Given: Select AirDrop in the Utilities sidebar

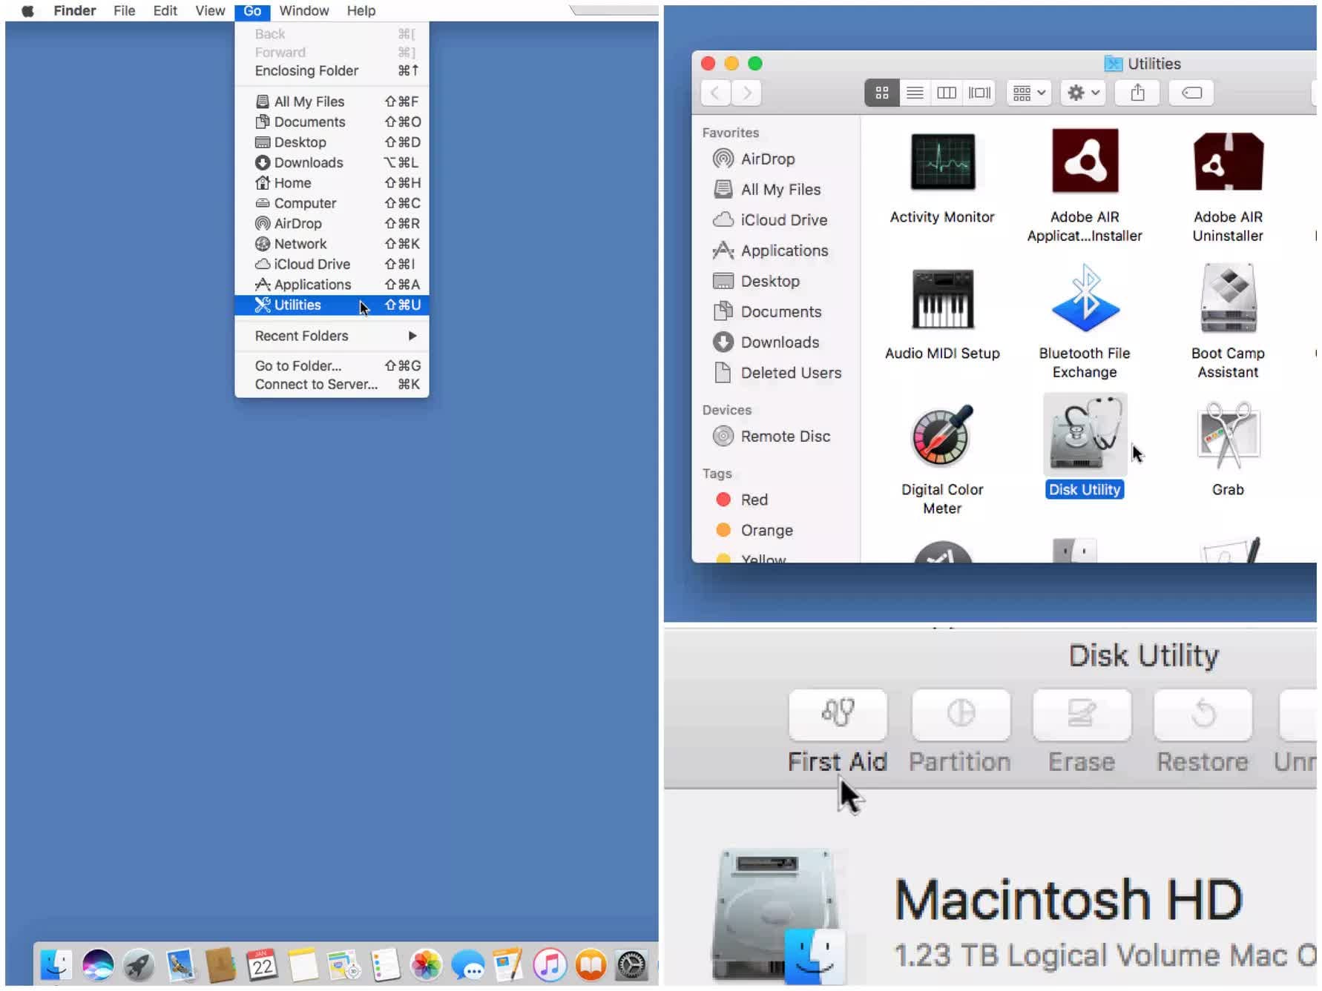Looking at the screenshot, I should click(776, 159).
